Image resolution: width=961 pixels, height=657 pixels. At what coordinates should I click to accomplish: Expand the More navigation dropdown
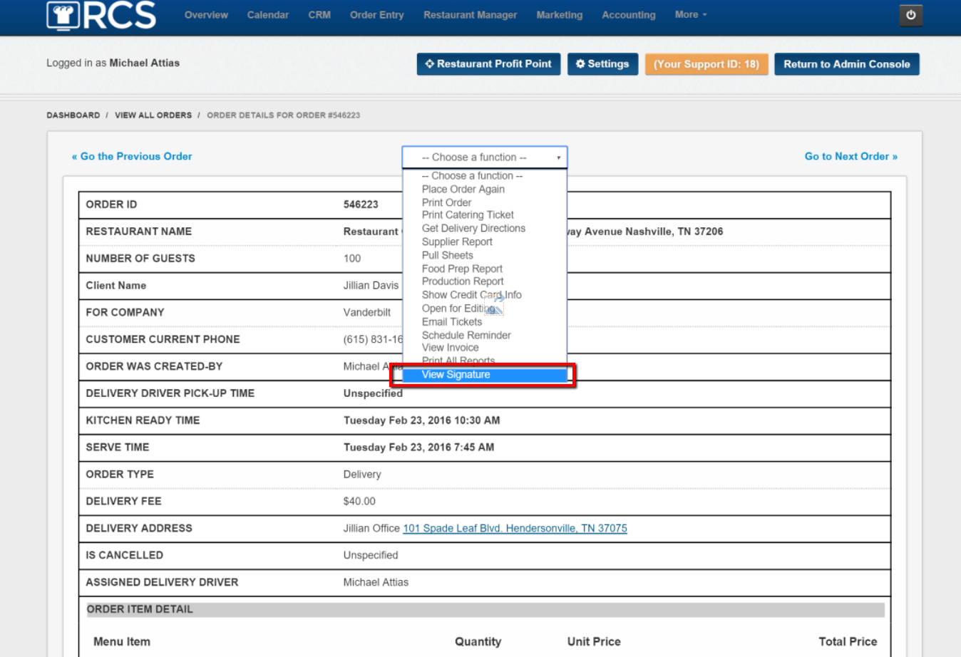click(x=689, y=14)
